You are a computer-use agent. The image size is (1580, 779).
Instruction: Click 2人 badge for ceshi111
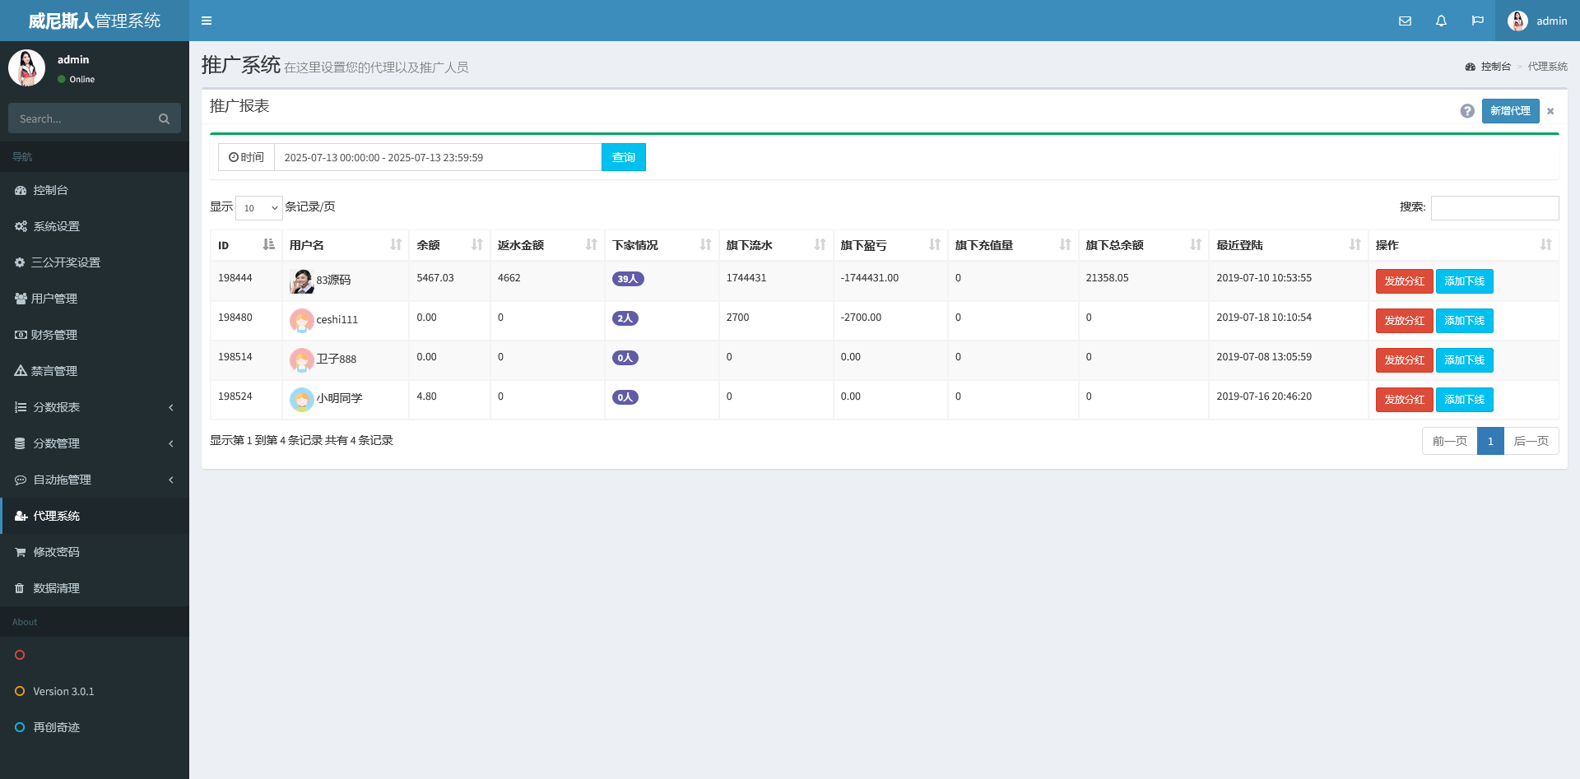[x=625, y=318]
